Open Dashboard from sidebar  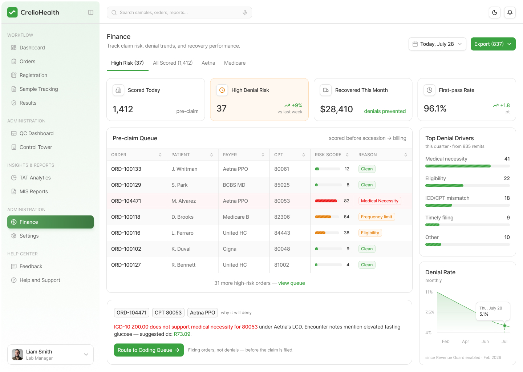click(x=50, y=48)
